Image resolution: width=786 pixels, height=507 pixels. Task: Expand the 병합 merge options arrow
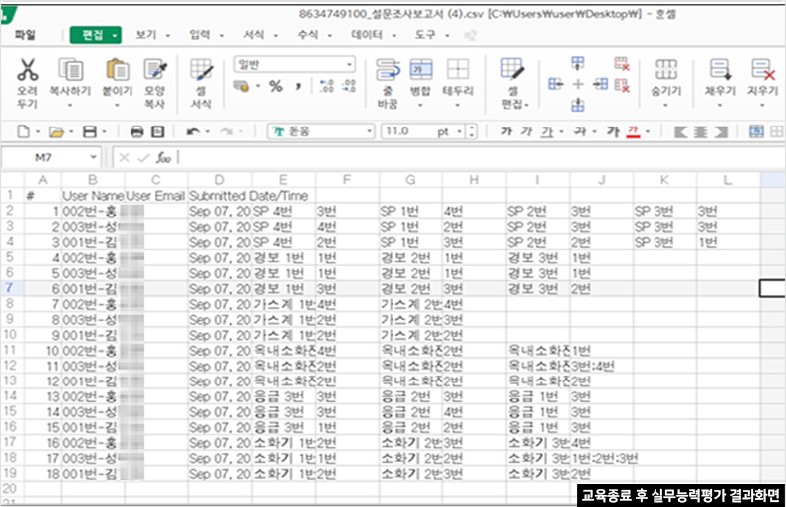[421, 106]
